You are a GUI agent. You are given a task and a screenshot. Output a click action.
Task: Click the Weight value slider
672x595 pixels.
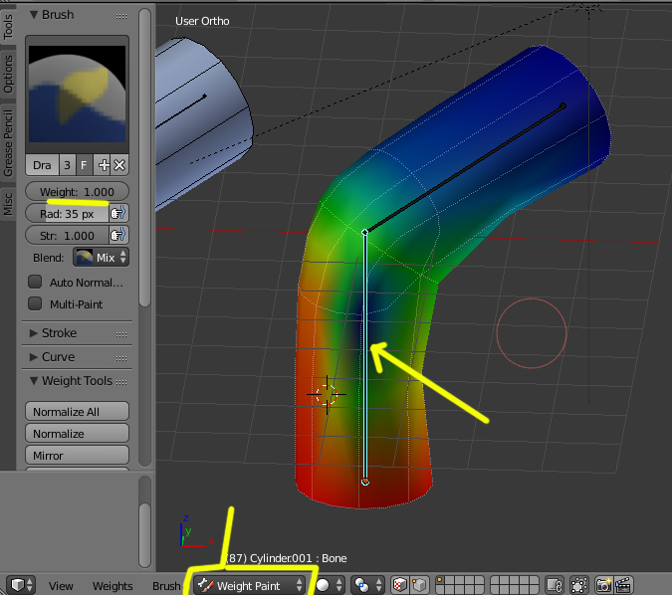[x=77, y=191]
